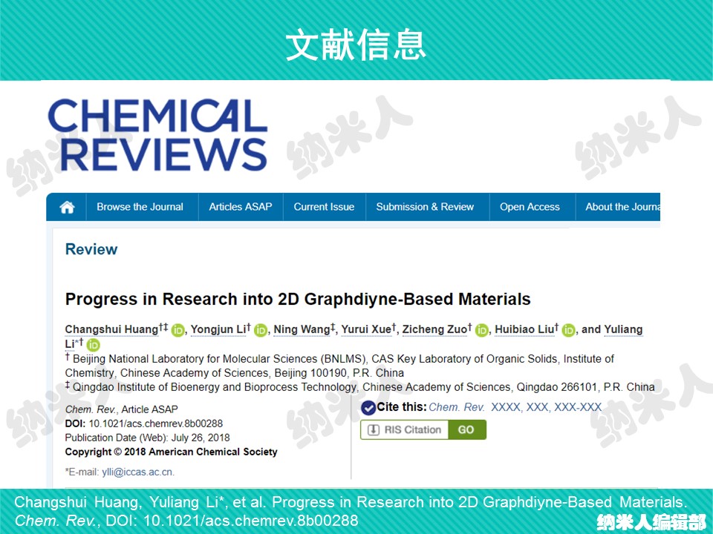Open ORCID icon next to Huibiao Liu
This screenshot has height=534, width=713.
click(x=568, y=330)
